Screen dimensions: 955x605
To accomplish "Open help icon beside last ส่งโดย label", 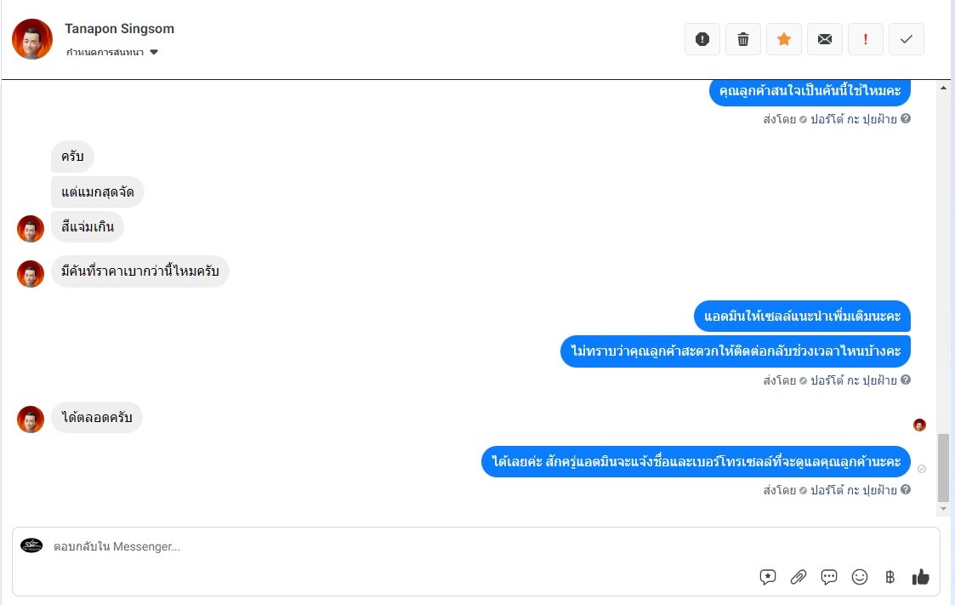I will click(x=906, y=489).
